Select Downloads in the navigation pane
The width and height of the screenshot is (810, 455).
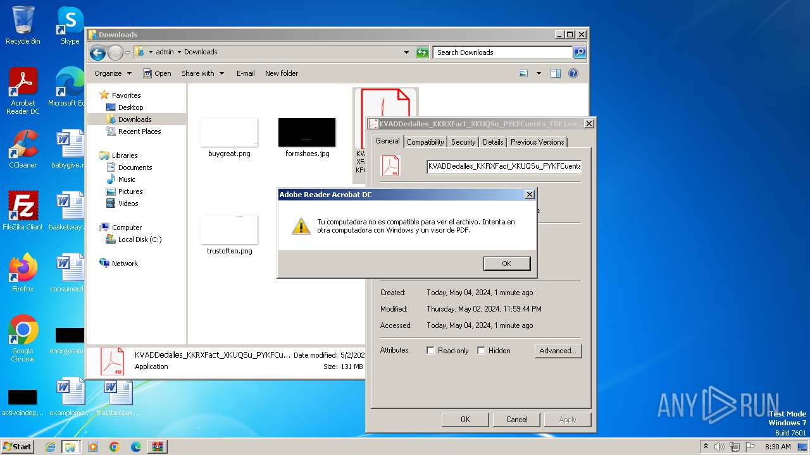pos(135,119)
